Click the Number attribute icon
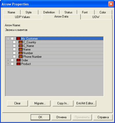The height and width of the screenshot is (123, 115). click(x=21, y=53)
